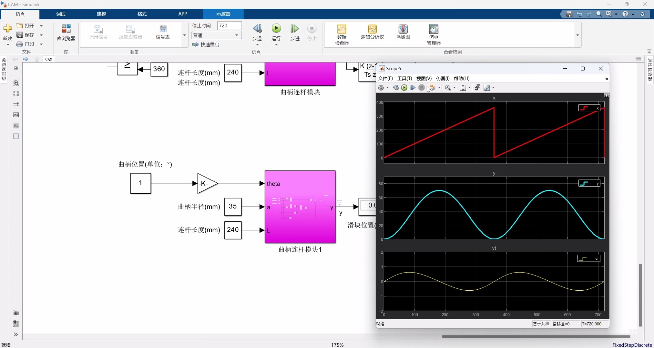Toggle the x signal legend entry

(589, 108)
